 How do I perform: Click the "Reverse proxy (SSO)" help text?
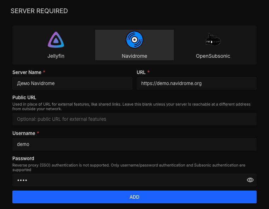pyautogui.click(x=129, y=168)
